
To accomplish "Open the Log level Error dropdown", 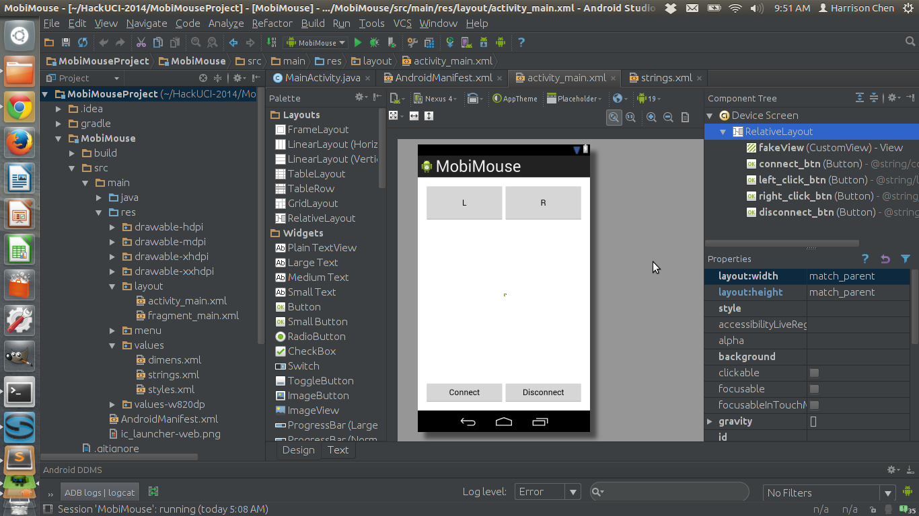I will [x=547, y=492].
